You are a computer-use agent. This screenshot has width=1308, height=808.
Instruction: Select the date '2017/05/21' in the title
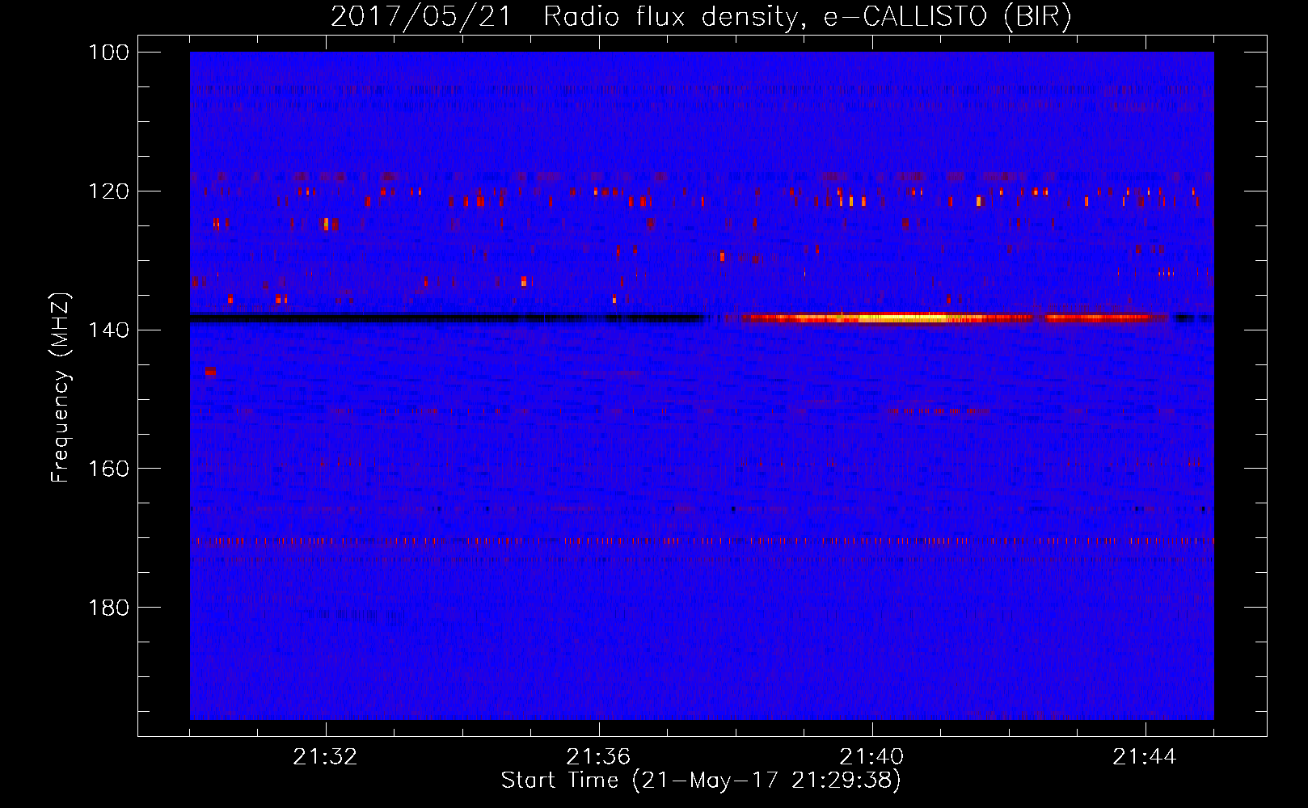(420, 17)
